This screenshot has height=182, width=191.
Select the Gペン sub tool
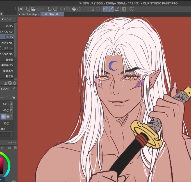[x=7, y=26]
